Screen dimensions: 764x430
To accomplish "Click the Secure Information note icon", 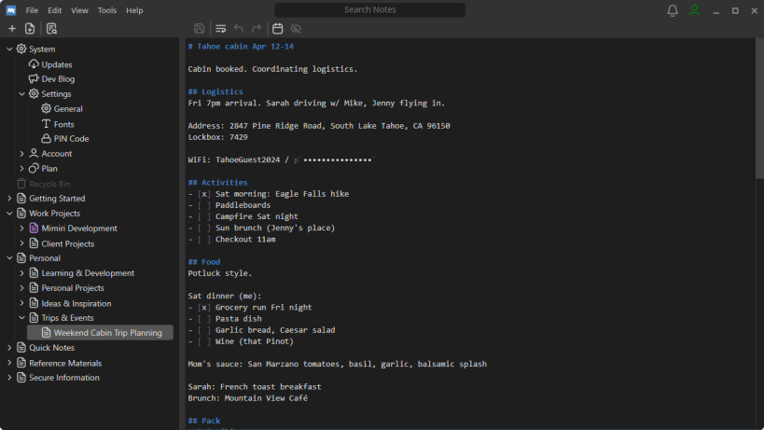I will point(21,378).
